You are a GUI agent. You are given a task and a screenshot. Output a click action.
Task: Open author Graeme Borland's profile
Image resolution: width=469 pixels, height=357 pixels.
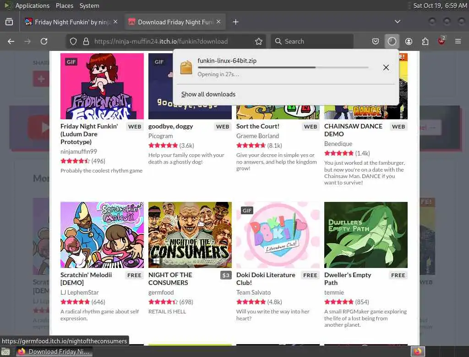[257, 136]
